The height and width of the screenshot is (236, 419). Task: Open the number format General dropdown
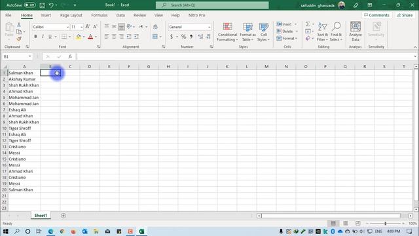point(209,27)
